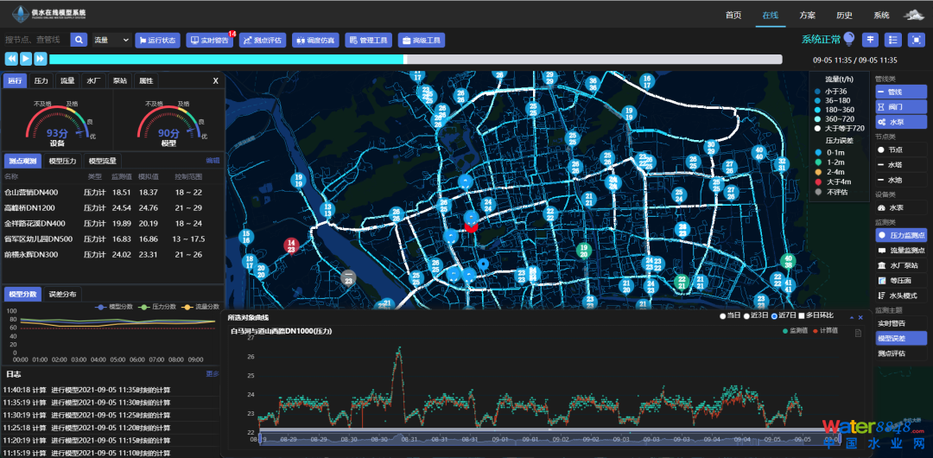Open the 流量 dropdown next to search
Viewport: 933px width, 458px height.
coord(111,40)
